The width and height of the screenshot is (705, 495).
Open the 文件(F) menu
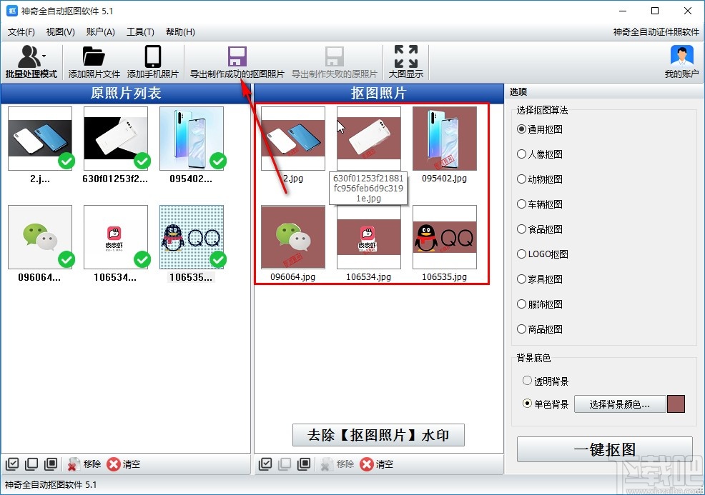pyautogui.click(x=21, y=32)
